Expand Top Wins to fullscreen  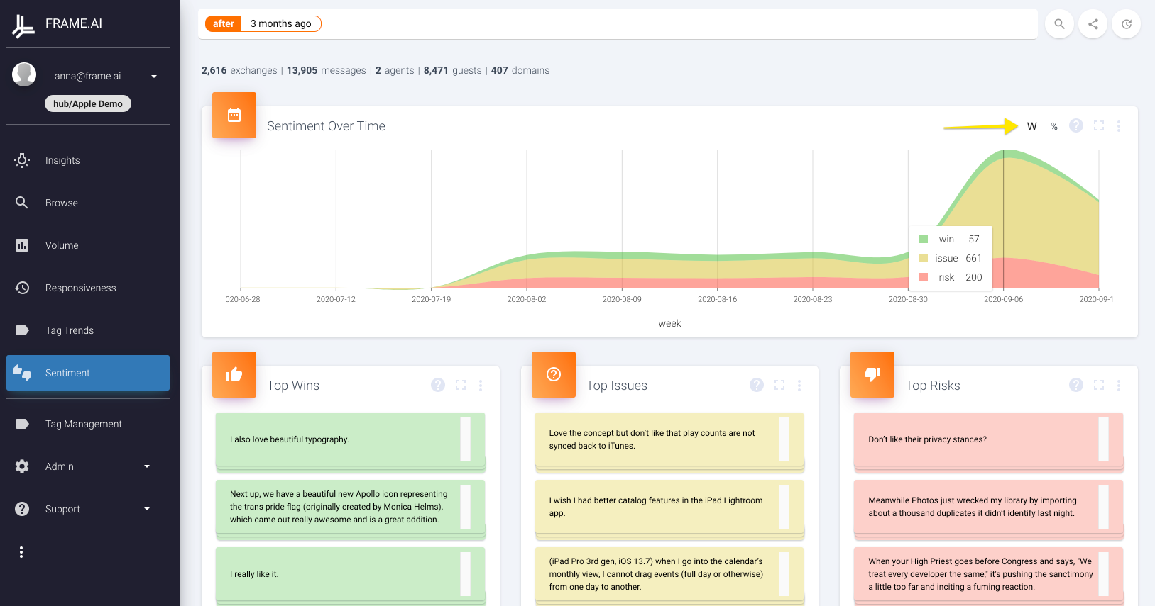(x=461, y=385)
